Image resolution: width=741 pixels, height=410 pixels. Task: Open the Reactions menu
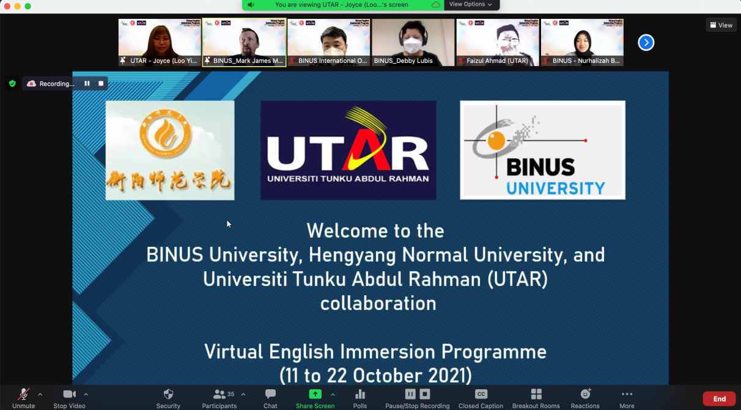click(x=585, y=395)
